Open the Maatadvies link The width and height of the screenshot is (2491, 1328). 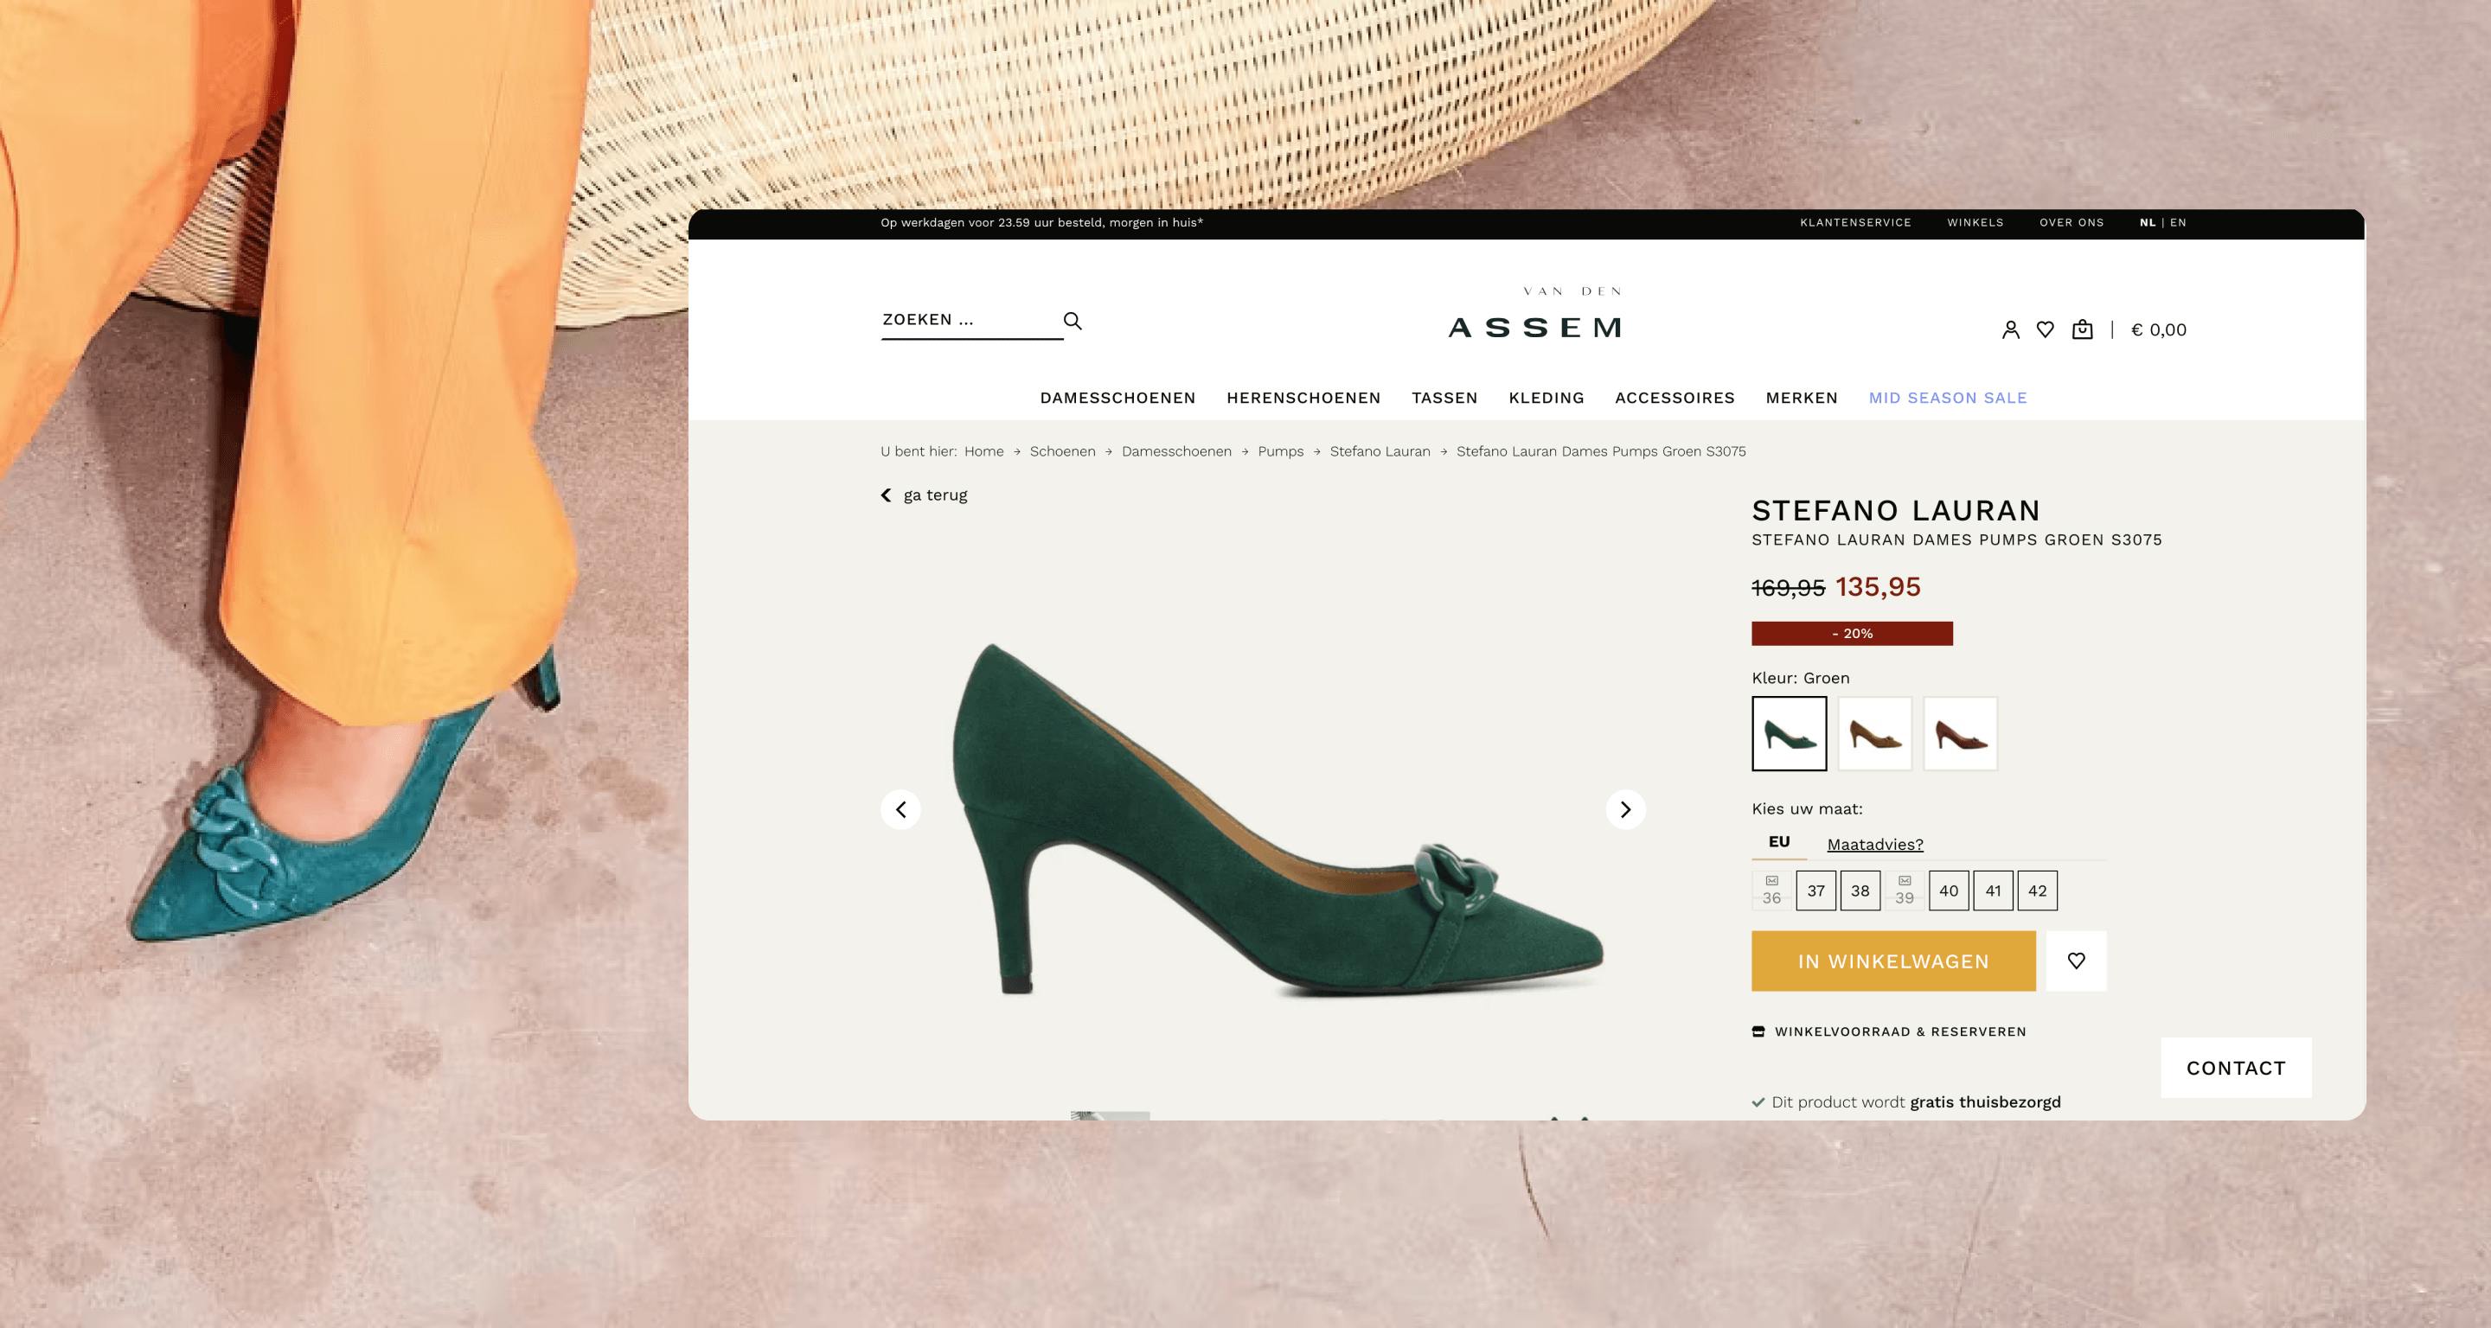(1875, 845)
